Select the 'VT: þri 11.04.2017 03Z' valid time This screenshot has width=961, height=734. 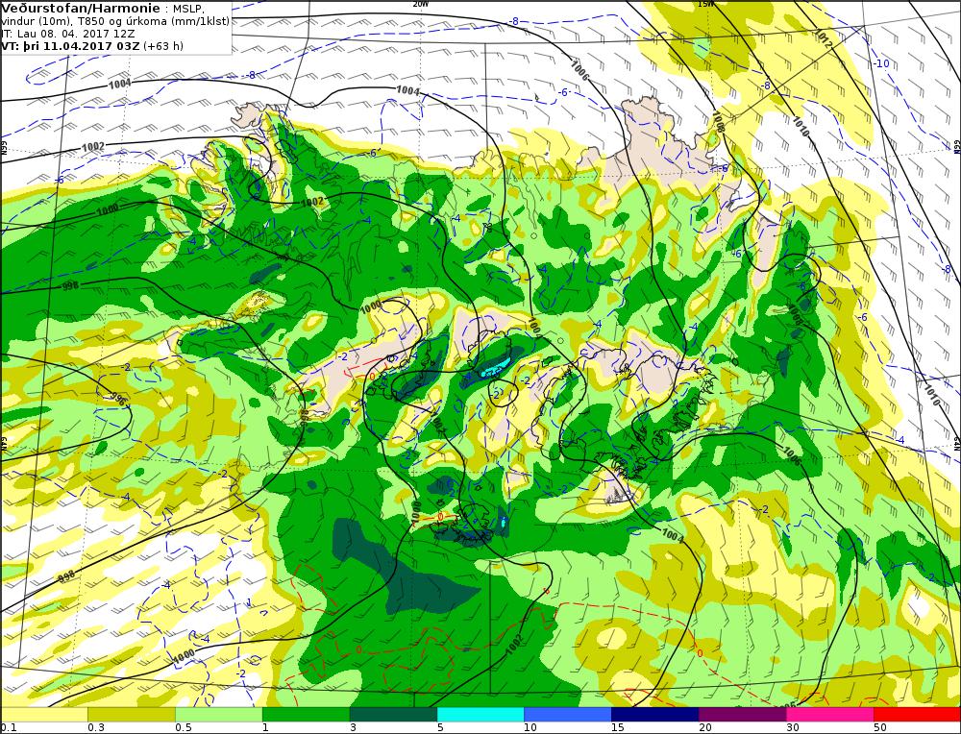click(x=70, y=46)
